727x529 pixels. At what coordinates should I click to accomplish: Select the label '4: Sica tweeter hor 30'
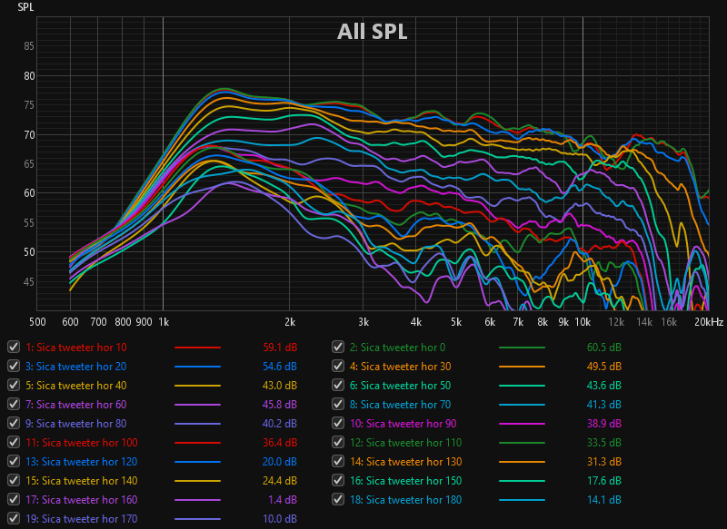[401, 366]
